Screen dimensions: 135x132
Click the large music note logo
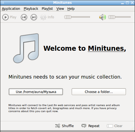(x=26, y=48)
